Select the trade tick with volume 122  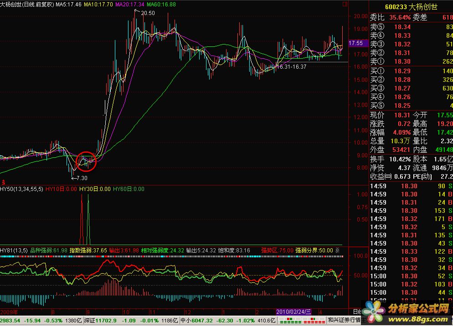(412, 251)
